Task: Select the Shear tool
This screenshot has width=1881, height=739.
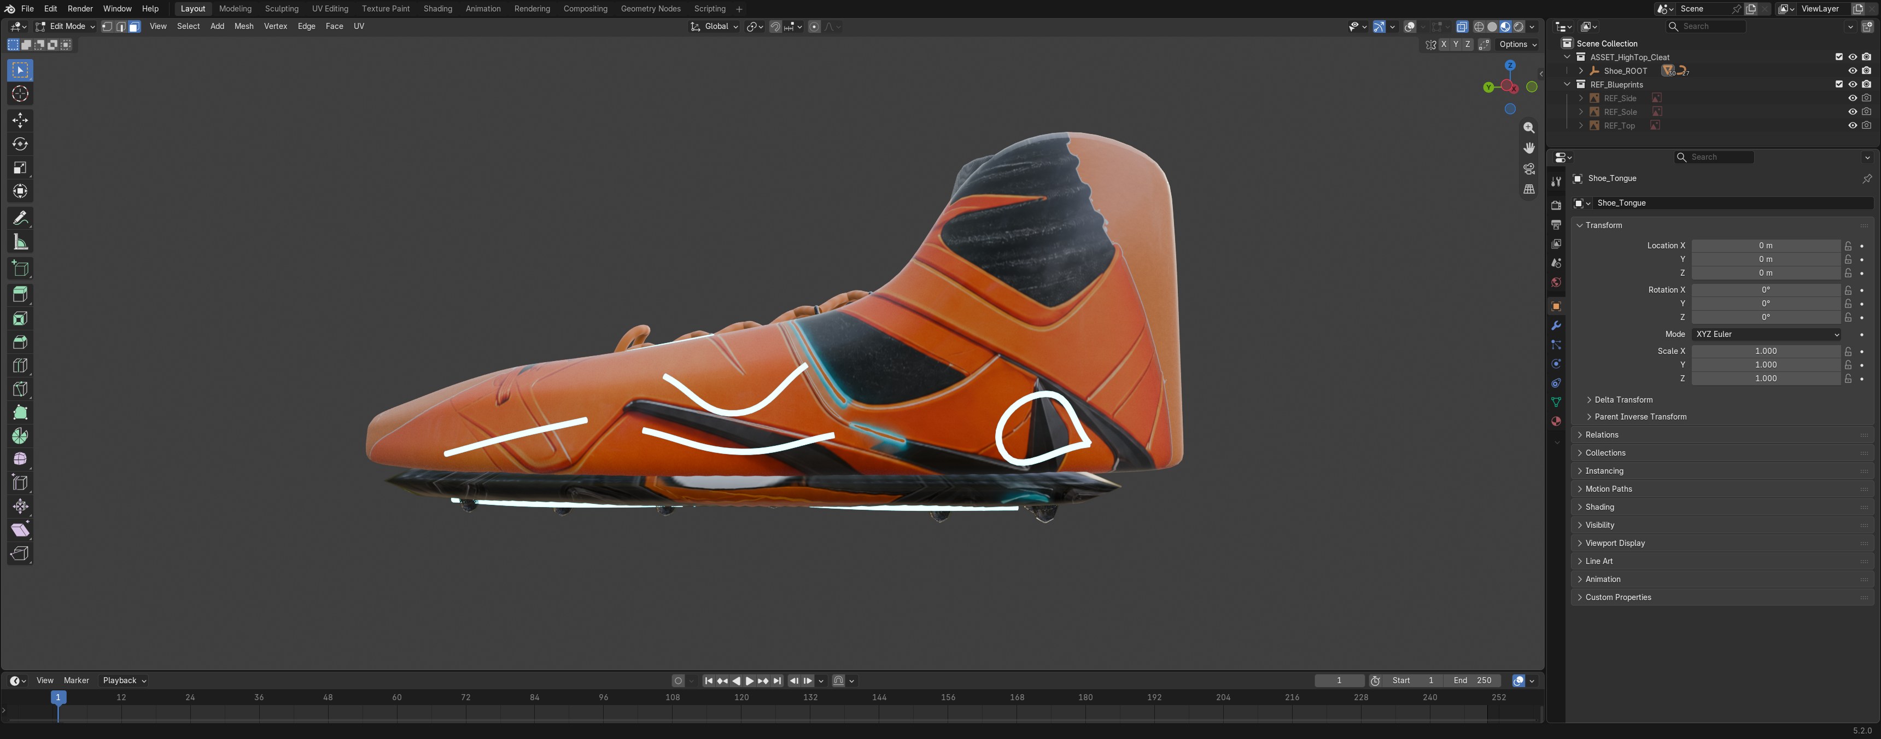Action: 20,529
